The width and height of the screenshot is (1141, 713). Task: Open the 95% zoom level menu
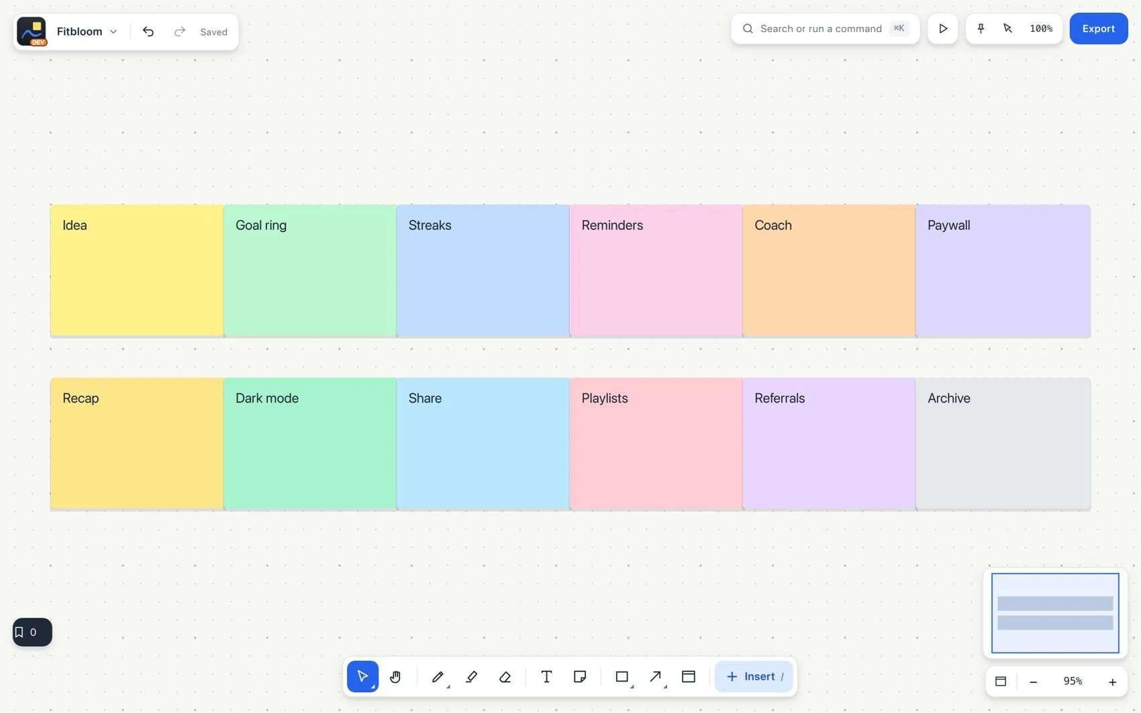coord(1073,681)
